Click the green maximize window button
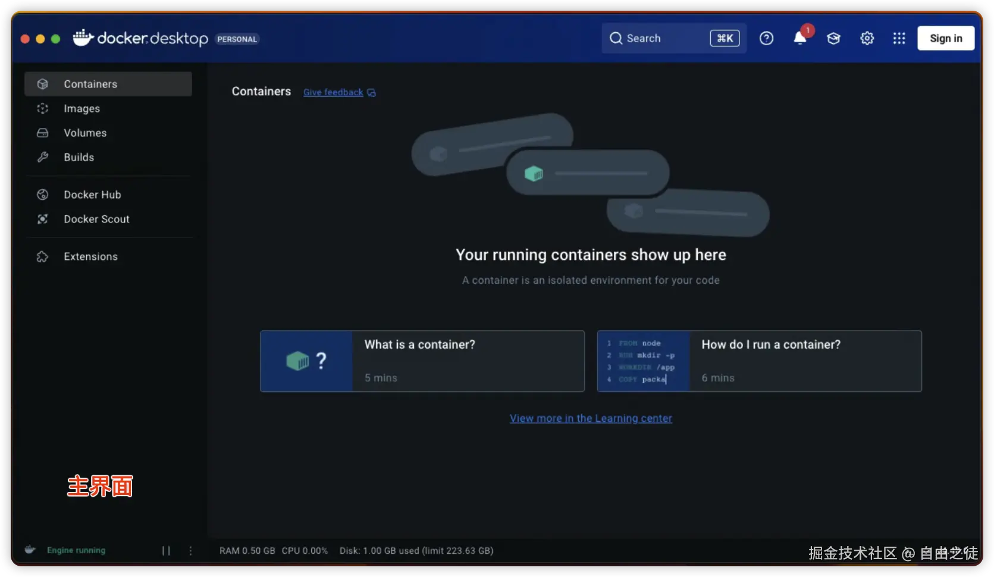994x577 pixels. (55, 39)
